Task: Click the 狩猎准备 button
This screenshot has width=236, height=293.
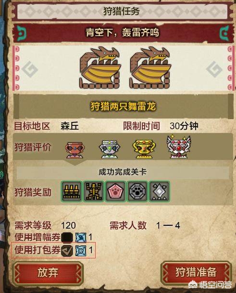Action: pyautogui.click(x=196, y=272)
